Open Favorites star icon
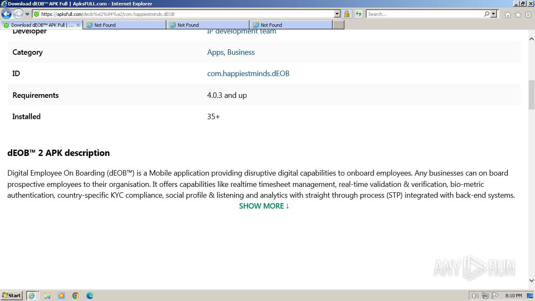This screenshot has height=301, width=535. pyautogui.click(x=518, y=15)
